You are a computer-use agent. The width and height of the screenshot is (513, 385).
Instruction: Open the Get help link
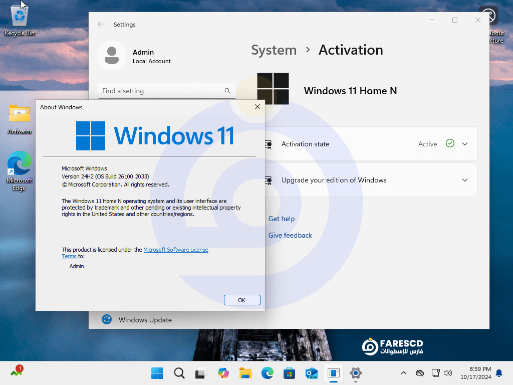[x=282, y=219]
